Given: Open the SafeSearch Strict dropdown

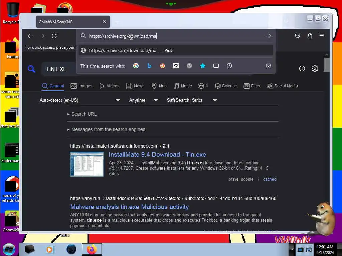Looking at the screenshot, I should click(x=192, y=100).
